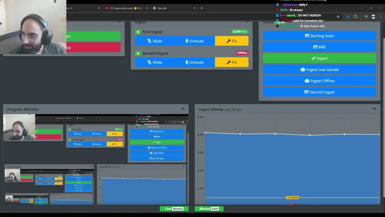Open the media control music-note icon
Screen dimensions: 385x217
[366, 17]
